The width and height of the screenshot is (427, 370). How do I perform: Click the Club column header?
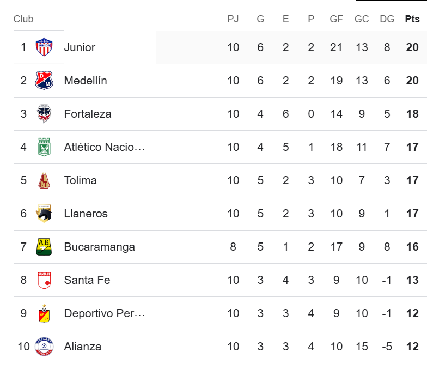(x=23, y=19)
